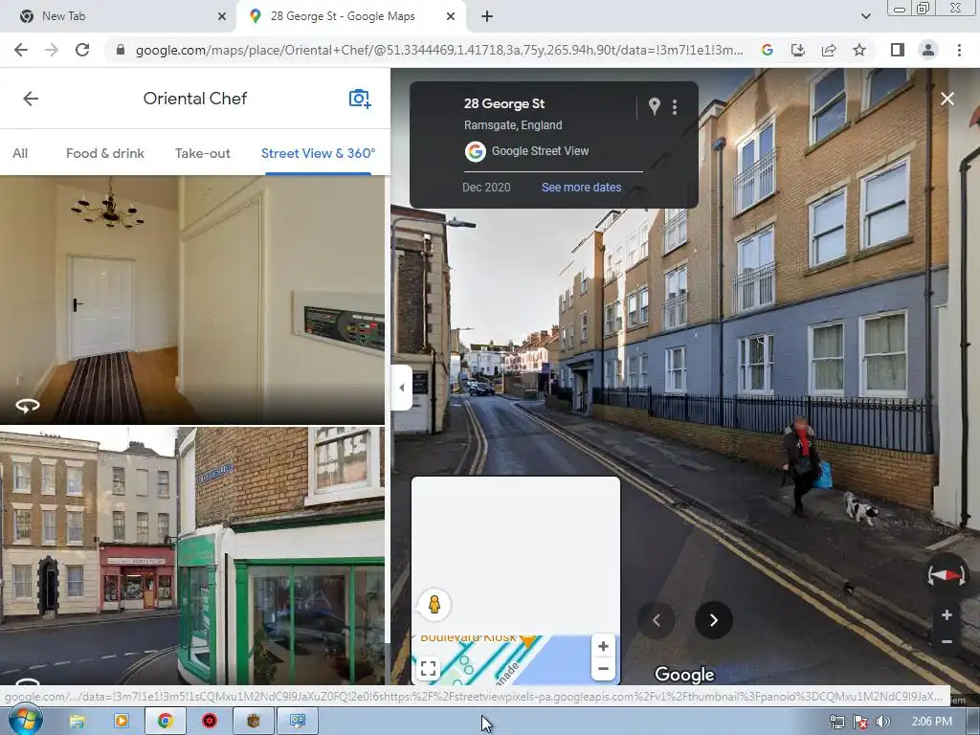
Task: Click the Google logo on Street View
Action: 684,675
